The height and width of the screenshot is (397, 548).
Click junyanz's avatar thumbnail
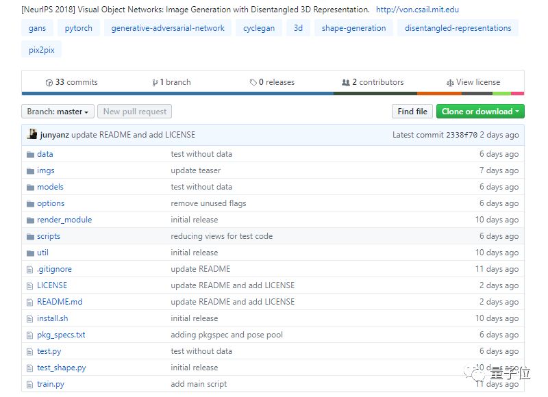(x=32, y=134)
